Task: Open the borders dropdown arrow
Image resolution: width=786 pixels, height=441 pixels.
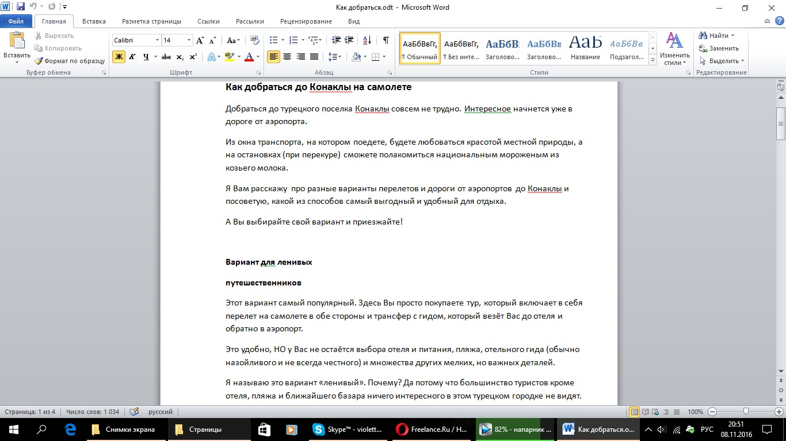Action: [385, 57]
